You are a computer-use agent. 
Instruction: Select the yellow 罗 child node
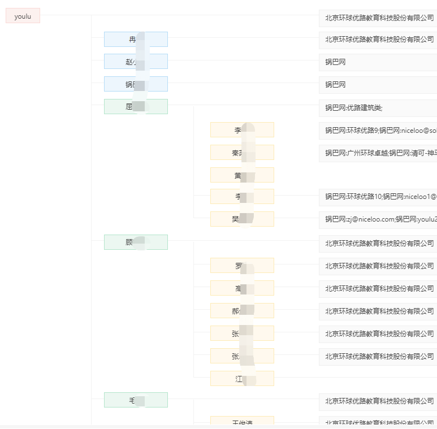(241, 266)
